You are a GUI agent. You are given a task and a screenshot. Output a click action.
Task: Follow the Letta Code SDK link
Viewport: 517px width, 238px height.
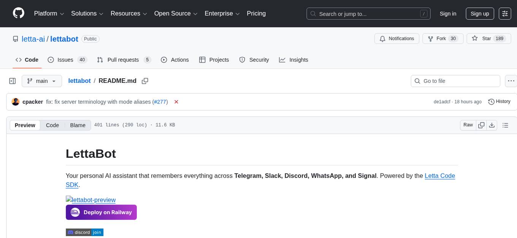439,176
